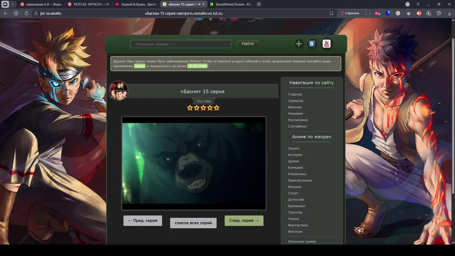The width and height of the screenshot is (455, 256).
Task: Open Главная in site navigation
Action: click(295, 94)
